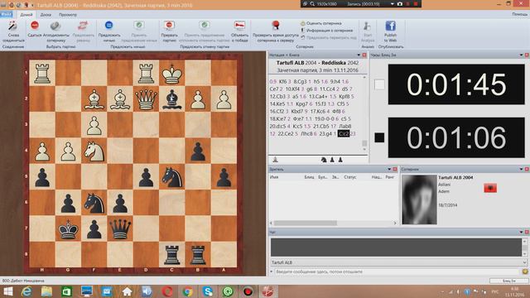The height and width of the screenshot is (298, 530).
Task: Close the Notation panel with red icon
Action: click(364, 55)
